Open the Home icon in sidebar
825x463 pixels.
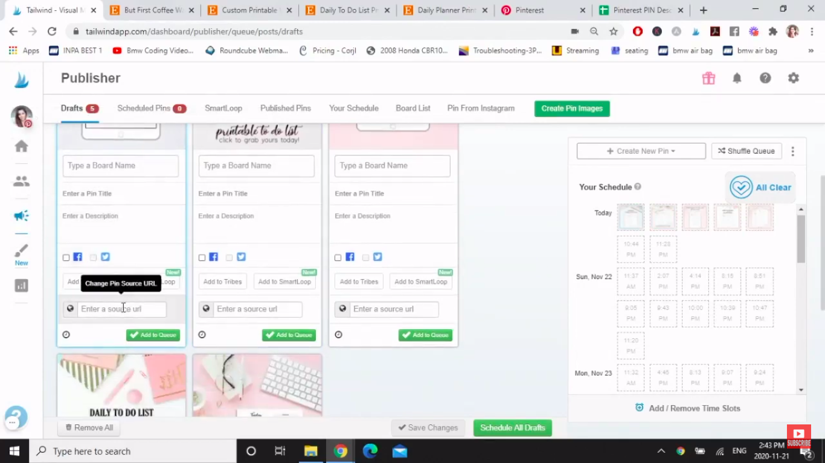click(21, 146)
